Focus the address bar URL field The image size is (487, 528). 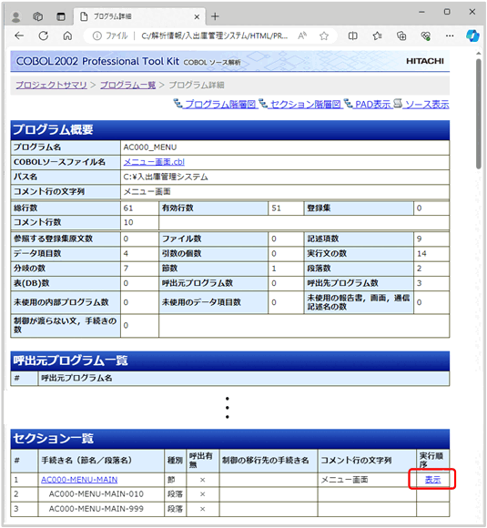tap(214, 36)
